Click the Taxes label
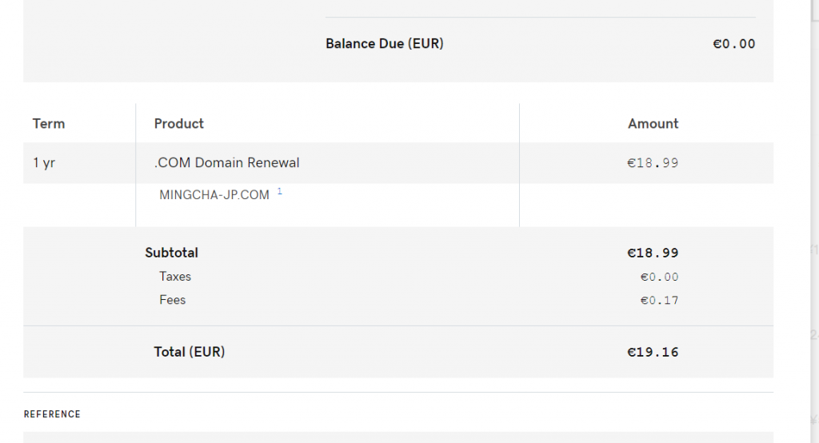Screen dimensions: 819x443 click(175, 277)
